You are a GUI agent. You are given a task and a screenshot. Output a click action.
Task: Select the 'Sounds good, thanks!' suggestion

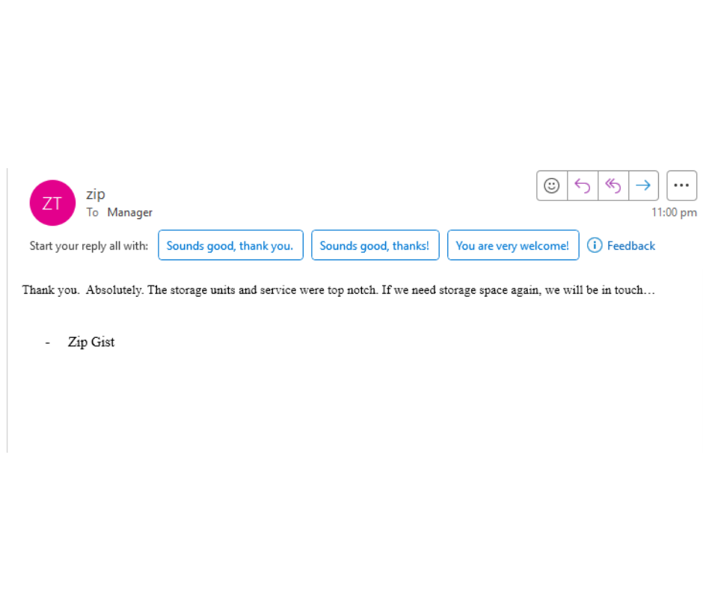(x=375, y=245)
